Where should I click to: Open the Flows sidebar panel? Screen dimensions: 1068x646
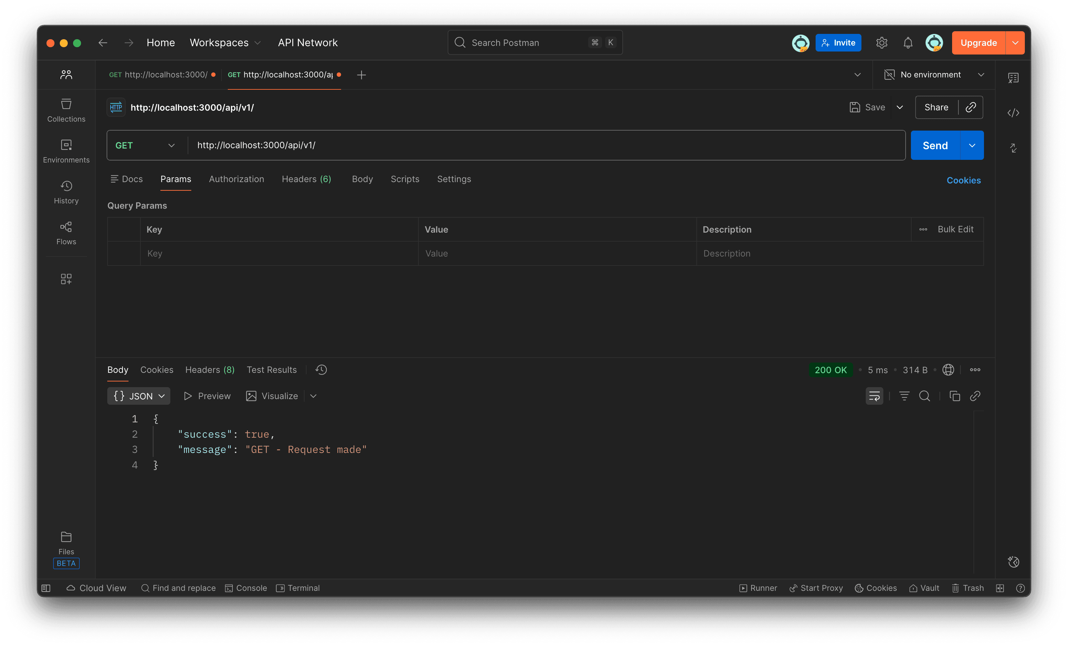coord(66,233)
